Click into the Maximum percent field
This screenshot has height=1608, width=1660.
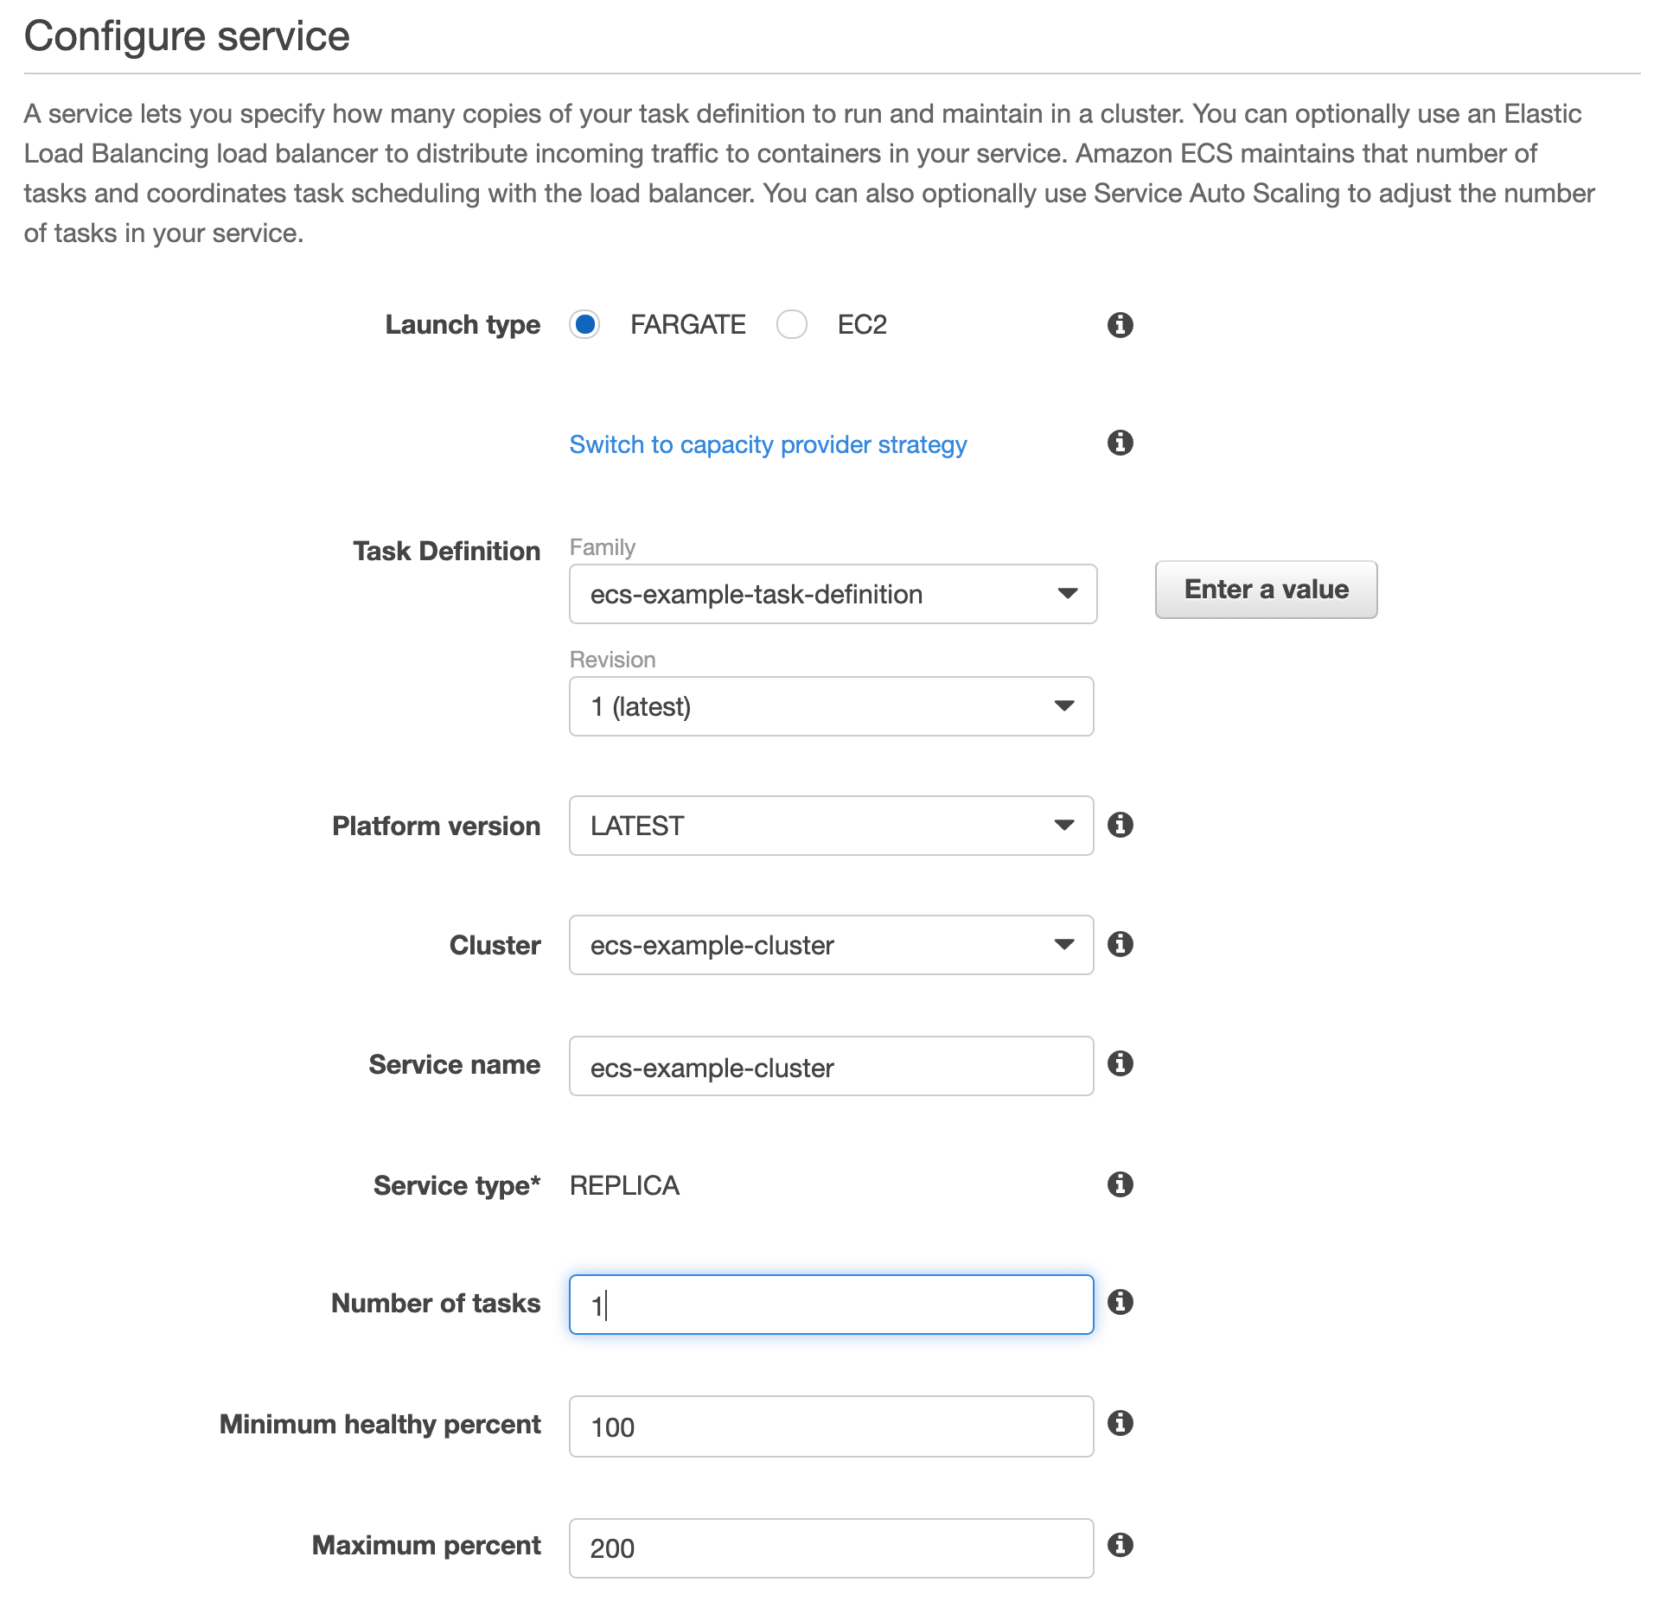[830, 1548]
